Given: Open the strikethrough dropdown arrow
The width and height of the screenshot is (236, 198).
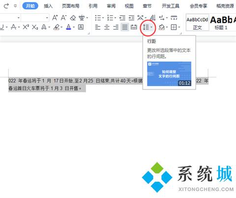Looking at the screenshot, I should 19,27.
